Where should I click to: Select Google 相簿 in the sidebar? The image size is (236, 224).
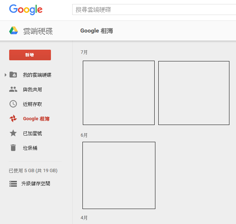pyautogui.click(x=36, y=119)
